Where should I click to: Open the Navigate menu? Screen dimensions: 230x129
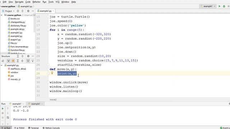19,2
